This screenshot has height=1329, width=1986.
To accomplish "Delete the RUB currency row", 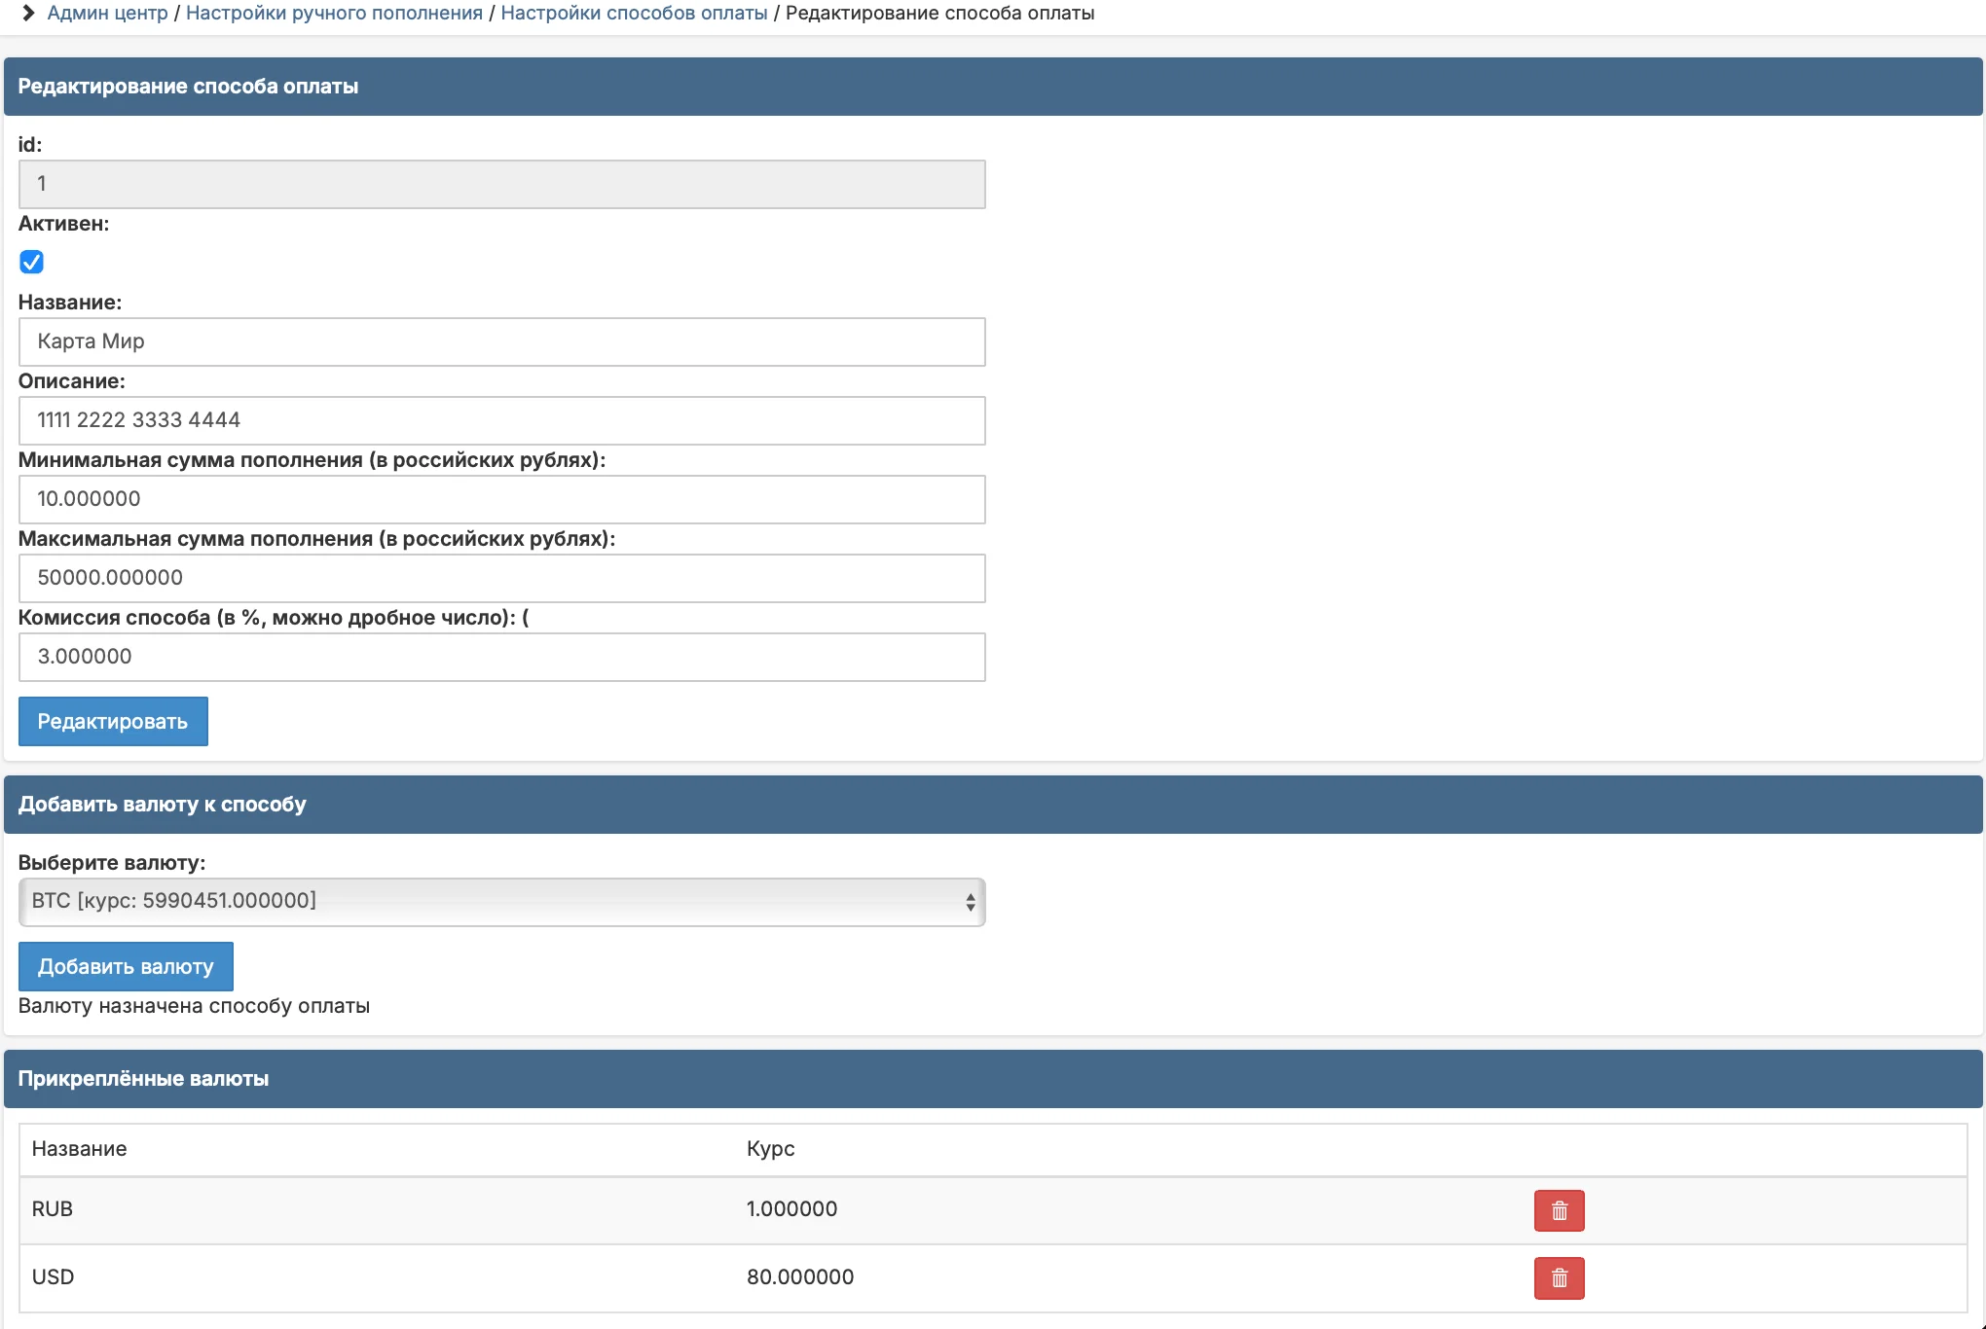I will 1559,1210.
